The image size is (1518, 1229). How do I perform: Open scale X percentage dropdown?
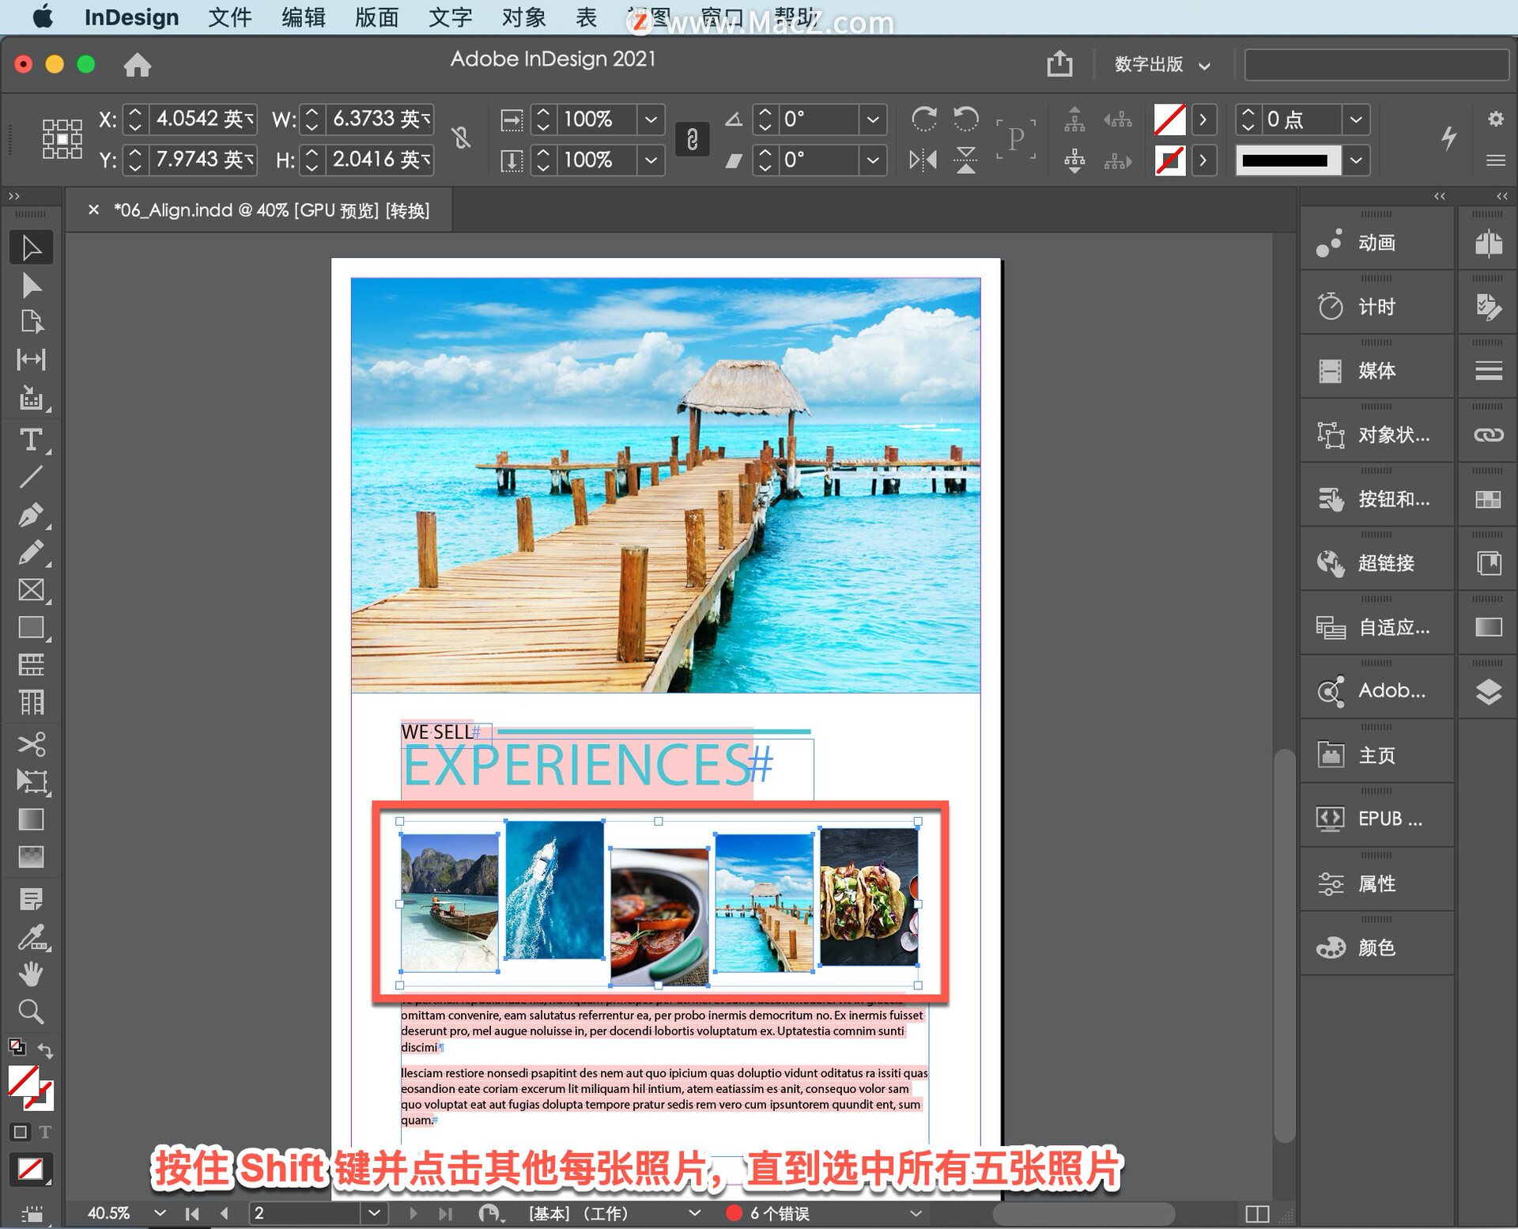point(651,119)
